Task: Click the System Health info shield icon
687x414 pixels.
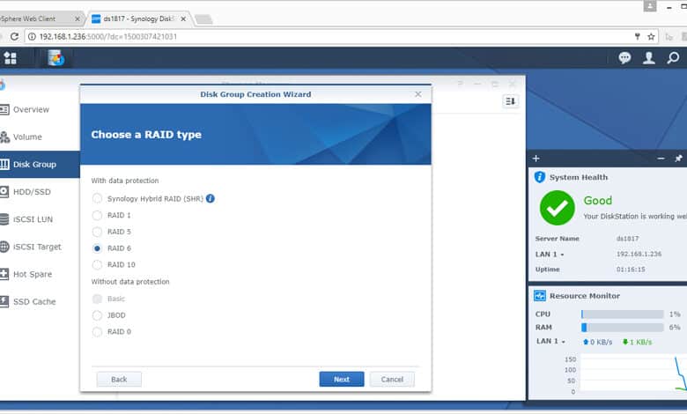Action: point(539,177)
